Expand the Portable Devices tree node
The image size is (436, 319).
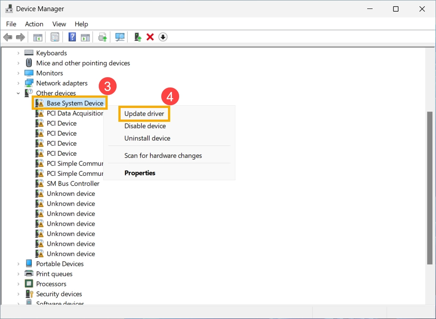click(x=18, y=264)
